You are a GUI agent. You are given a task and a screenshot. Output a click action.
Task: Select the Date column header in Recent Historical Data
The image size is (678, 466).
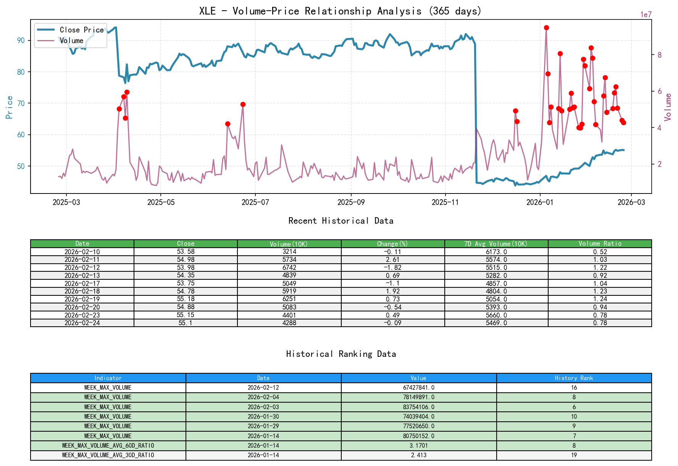click(x=82, y=243)
